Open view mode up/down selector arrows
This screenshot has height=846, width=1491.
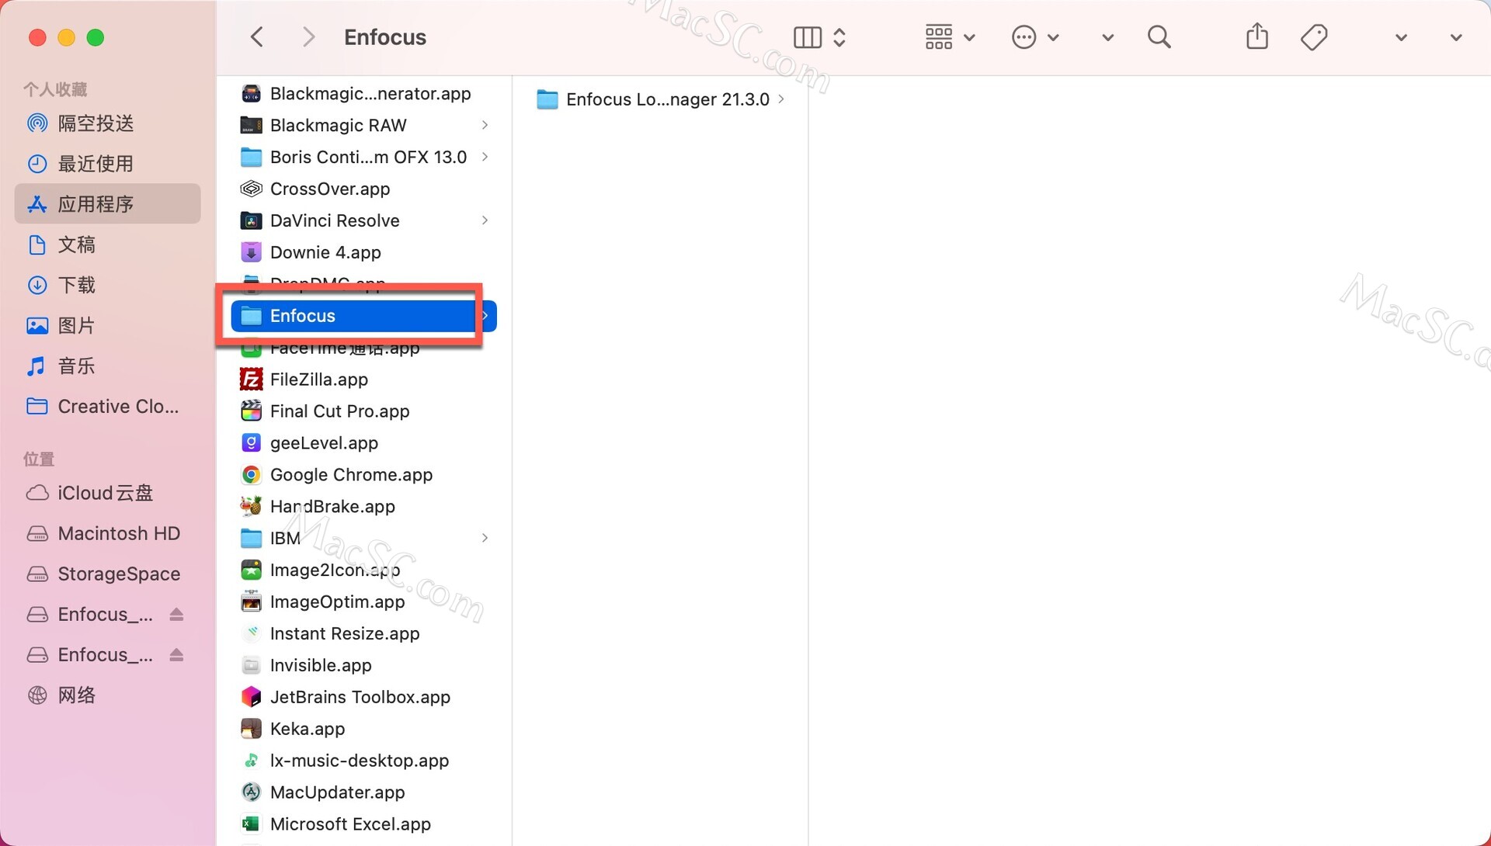coord(839,37)
